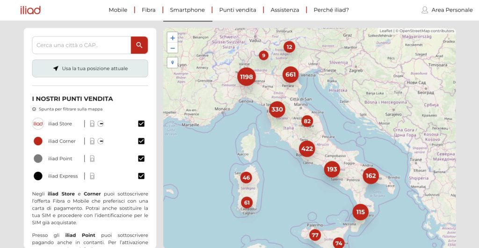Click the iliad Store round logo icon
479x248 pixels.
click(x=38, y=124)
